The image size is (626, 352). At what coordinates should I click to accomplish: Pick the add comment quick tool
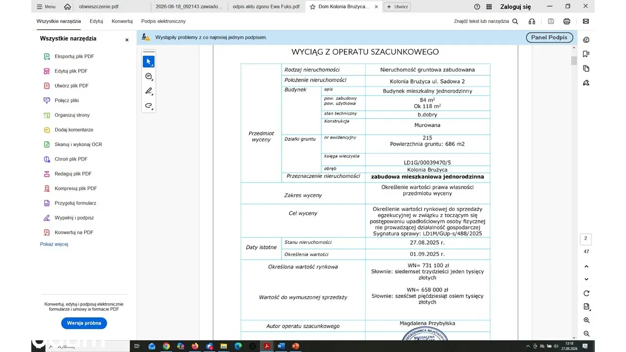tap(149, 76)
